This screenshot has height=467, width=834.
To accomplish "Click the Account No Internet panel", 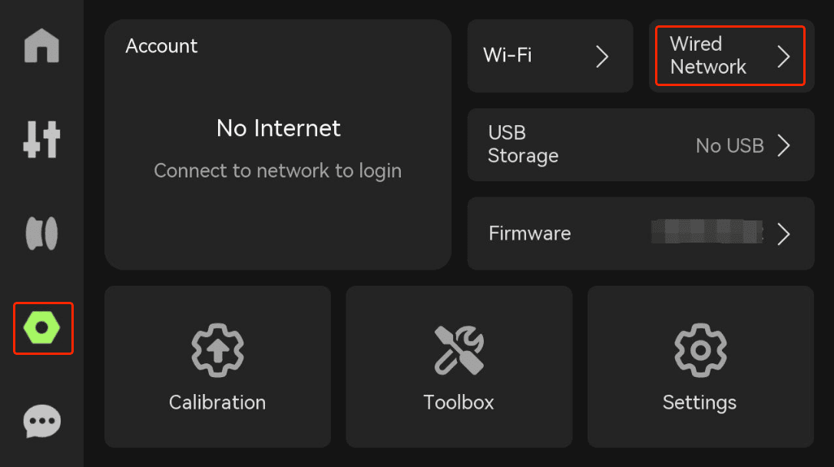I will (x=278, y=144).
